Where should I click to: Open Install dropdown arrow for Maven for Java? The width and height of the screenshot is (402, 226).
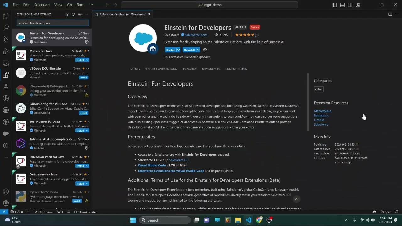click(x=87, y=60)
